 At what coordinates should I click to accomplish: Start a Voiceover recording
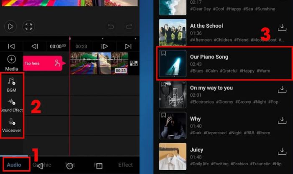point(12,124)
